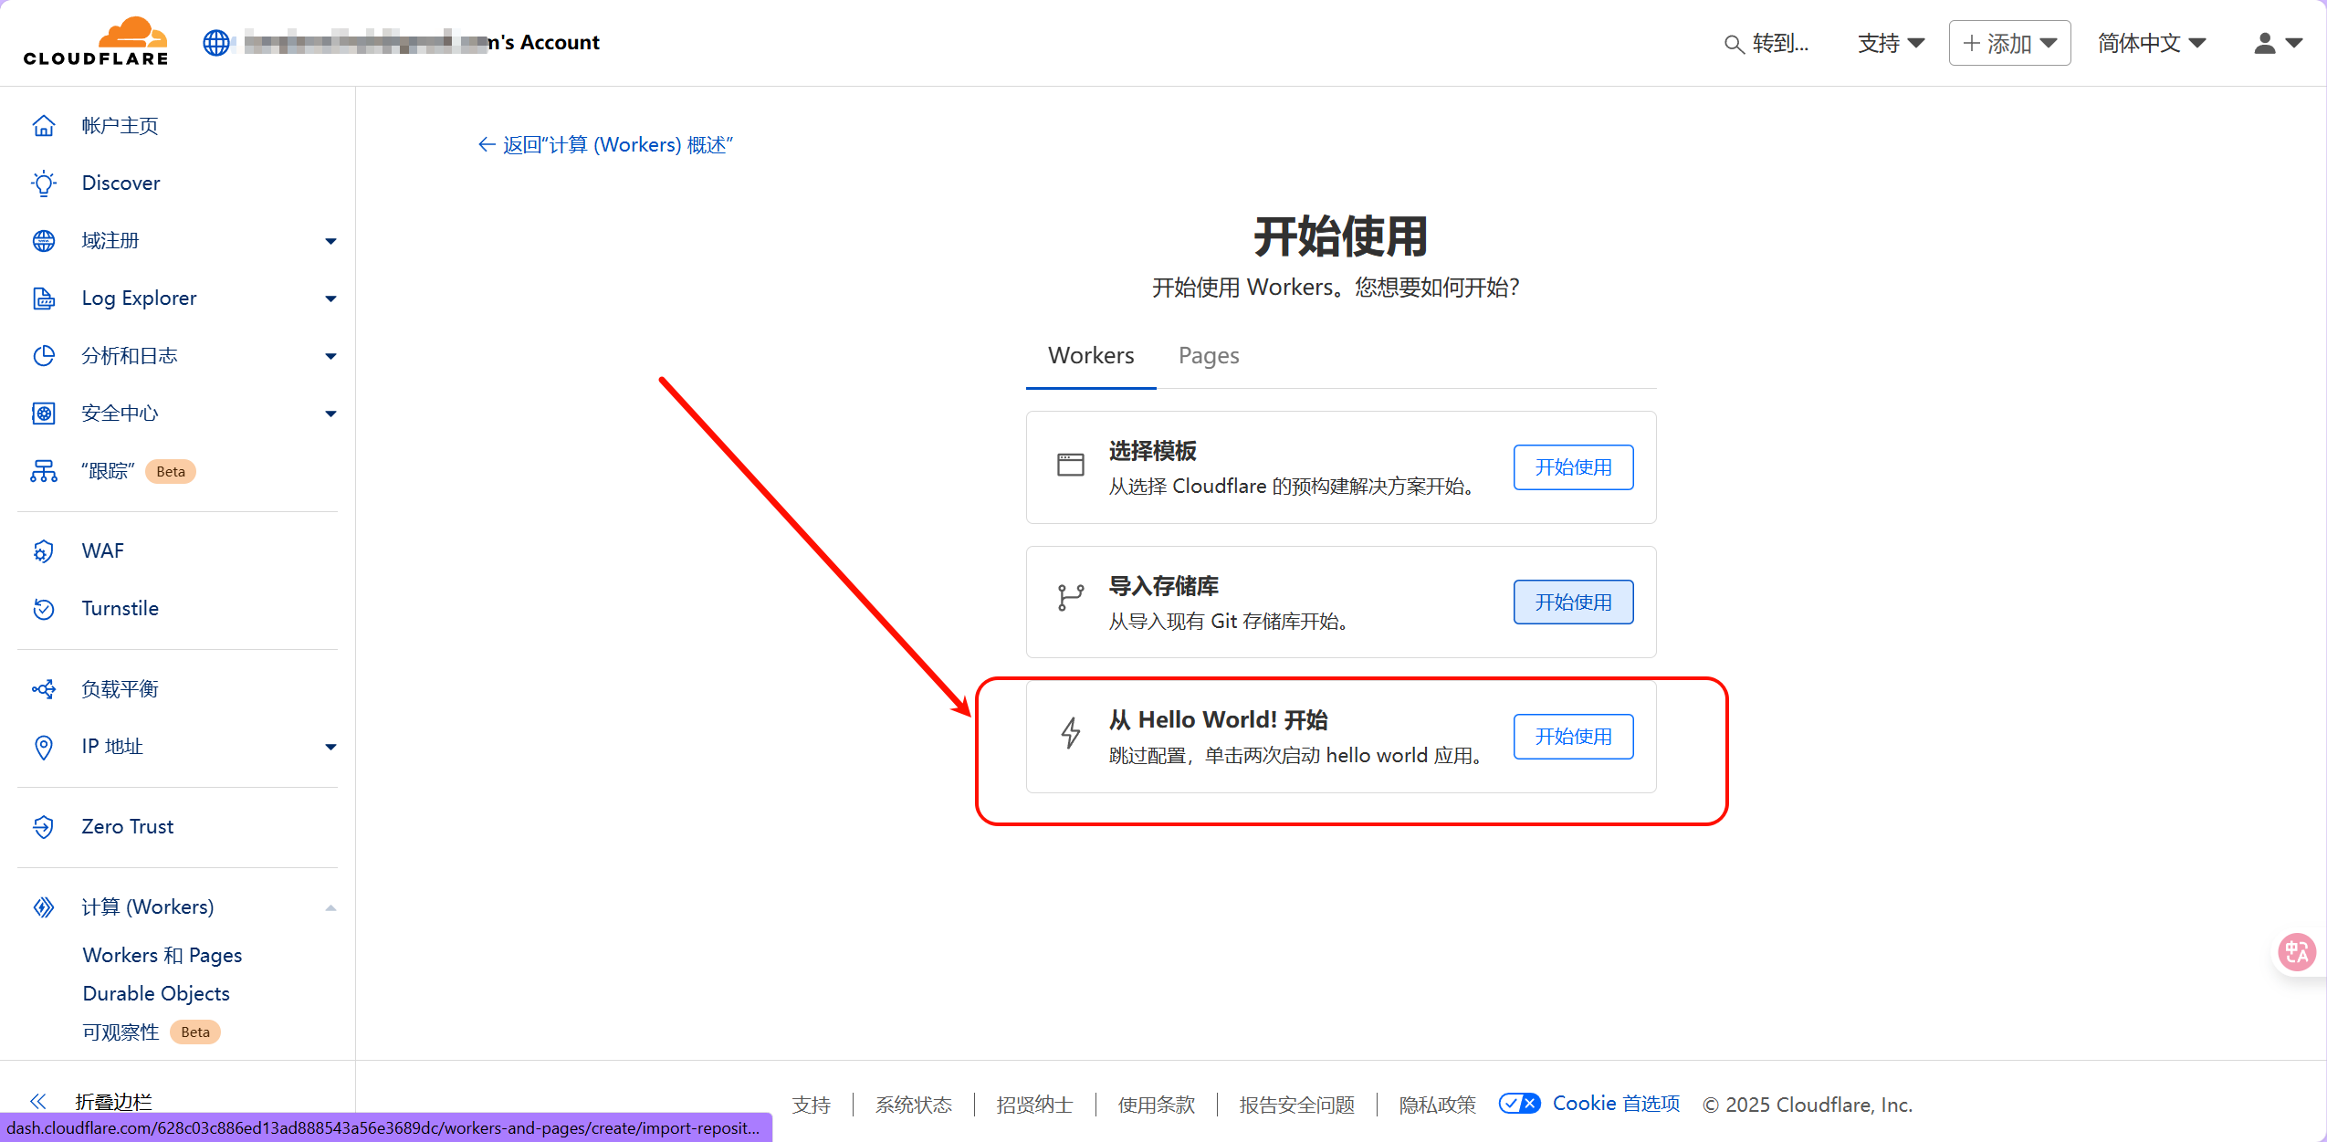Click the Git branch repository icon
This screenshot has width=2327, height=1142.
pyautogui.click(x=1071, y=598)
